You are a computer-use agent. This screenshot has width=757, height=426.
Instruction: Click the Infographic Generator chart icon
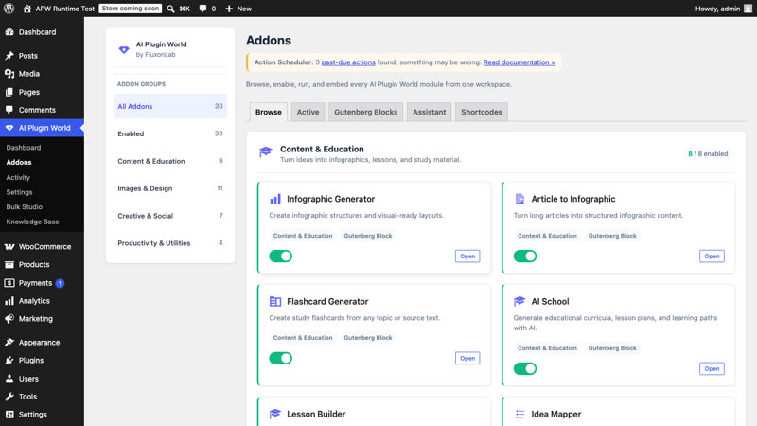[x=275, y=199]
